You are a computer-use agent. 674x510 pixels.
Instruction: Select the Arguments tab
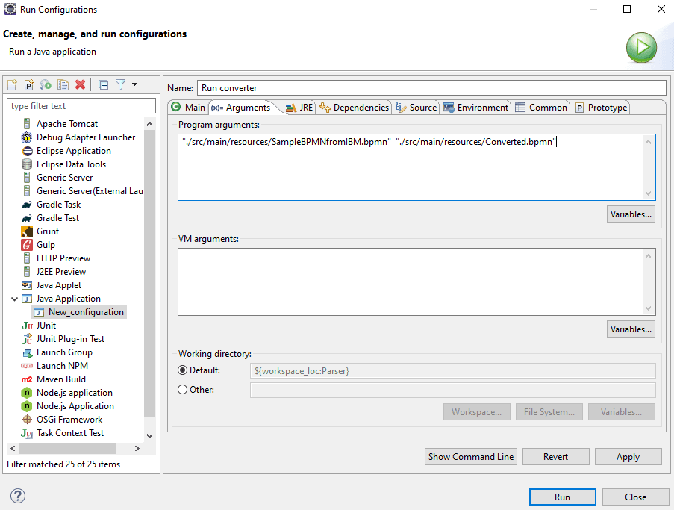point(241,108)
